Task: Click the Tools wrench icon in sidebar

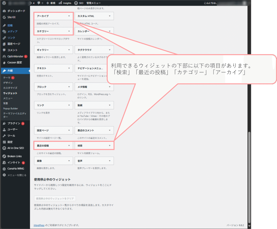Action: point(4,136)
